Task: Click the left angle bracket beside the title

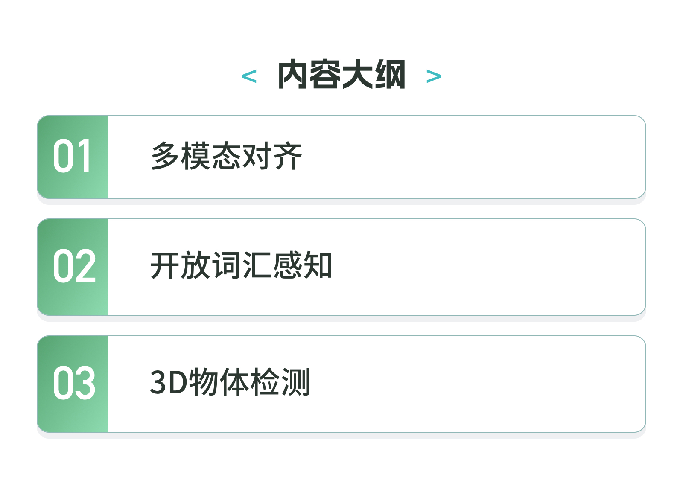Action: pyautogui.click(x=249, y=76)
